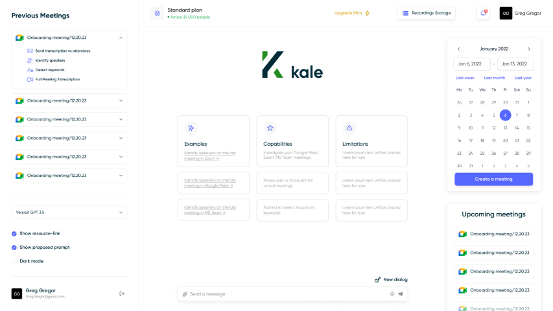This screenshot has height=311, width=553.
Task: Click the Create a meeting button
Action: coord(494,179)
